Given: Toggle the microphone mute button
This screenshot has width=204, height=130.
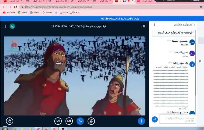Looking at the screenshot, I should 91,121.
